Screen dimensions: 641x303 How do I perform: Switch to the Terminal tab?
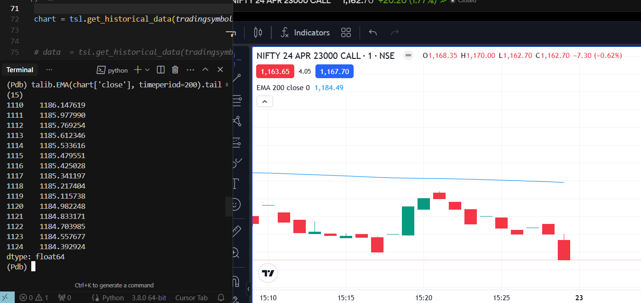coord(20,70)
